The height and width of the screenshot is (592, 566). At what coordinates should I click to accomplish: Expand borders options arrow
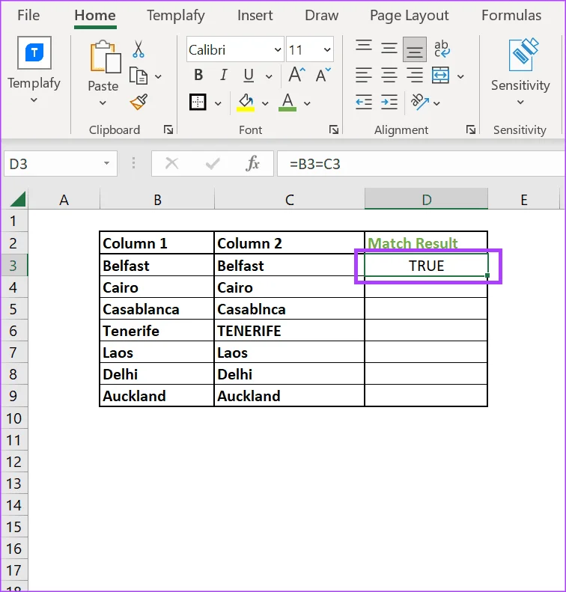pos(218,103)
